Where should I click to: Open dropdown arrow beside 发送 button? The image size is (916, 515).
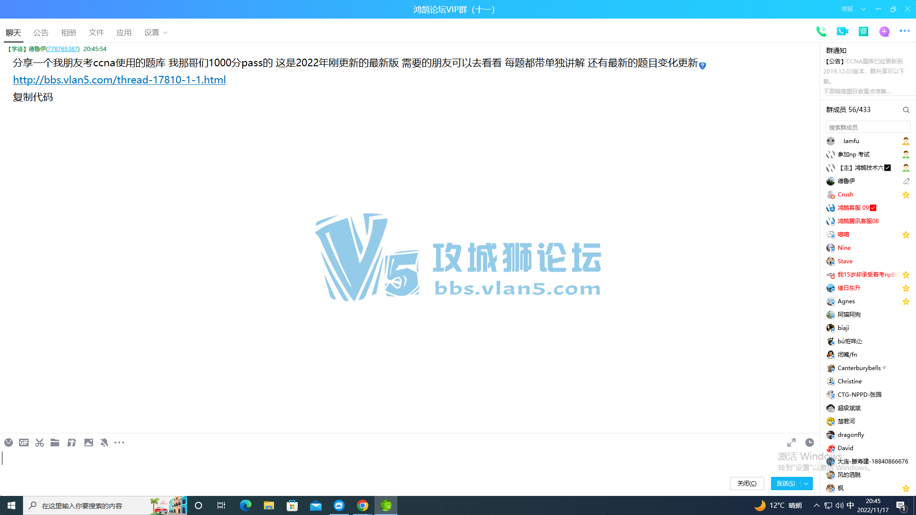tap(806, 484)
